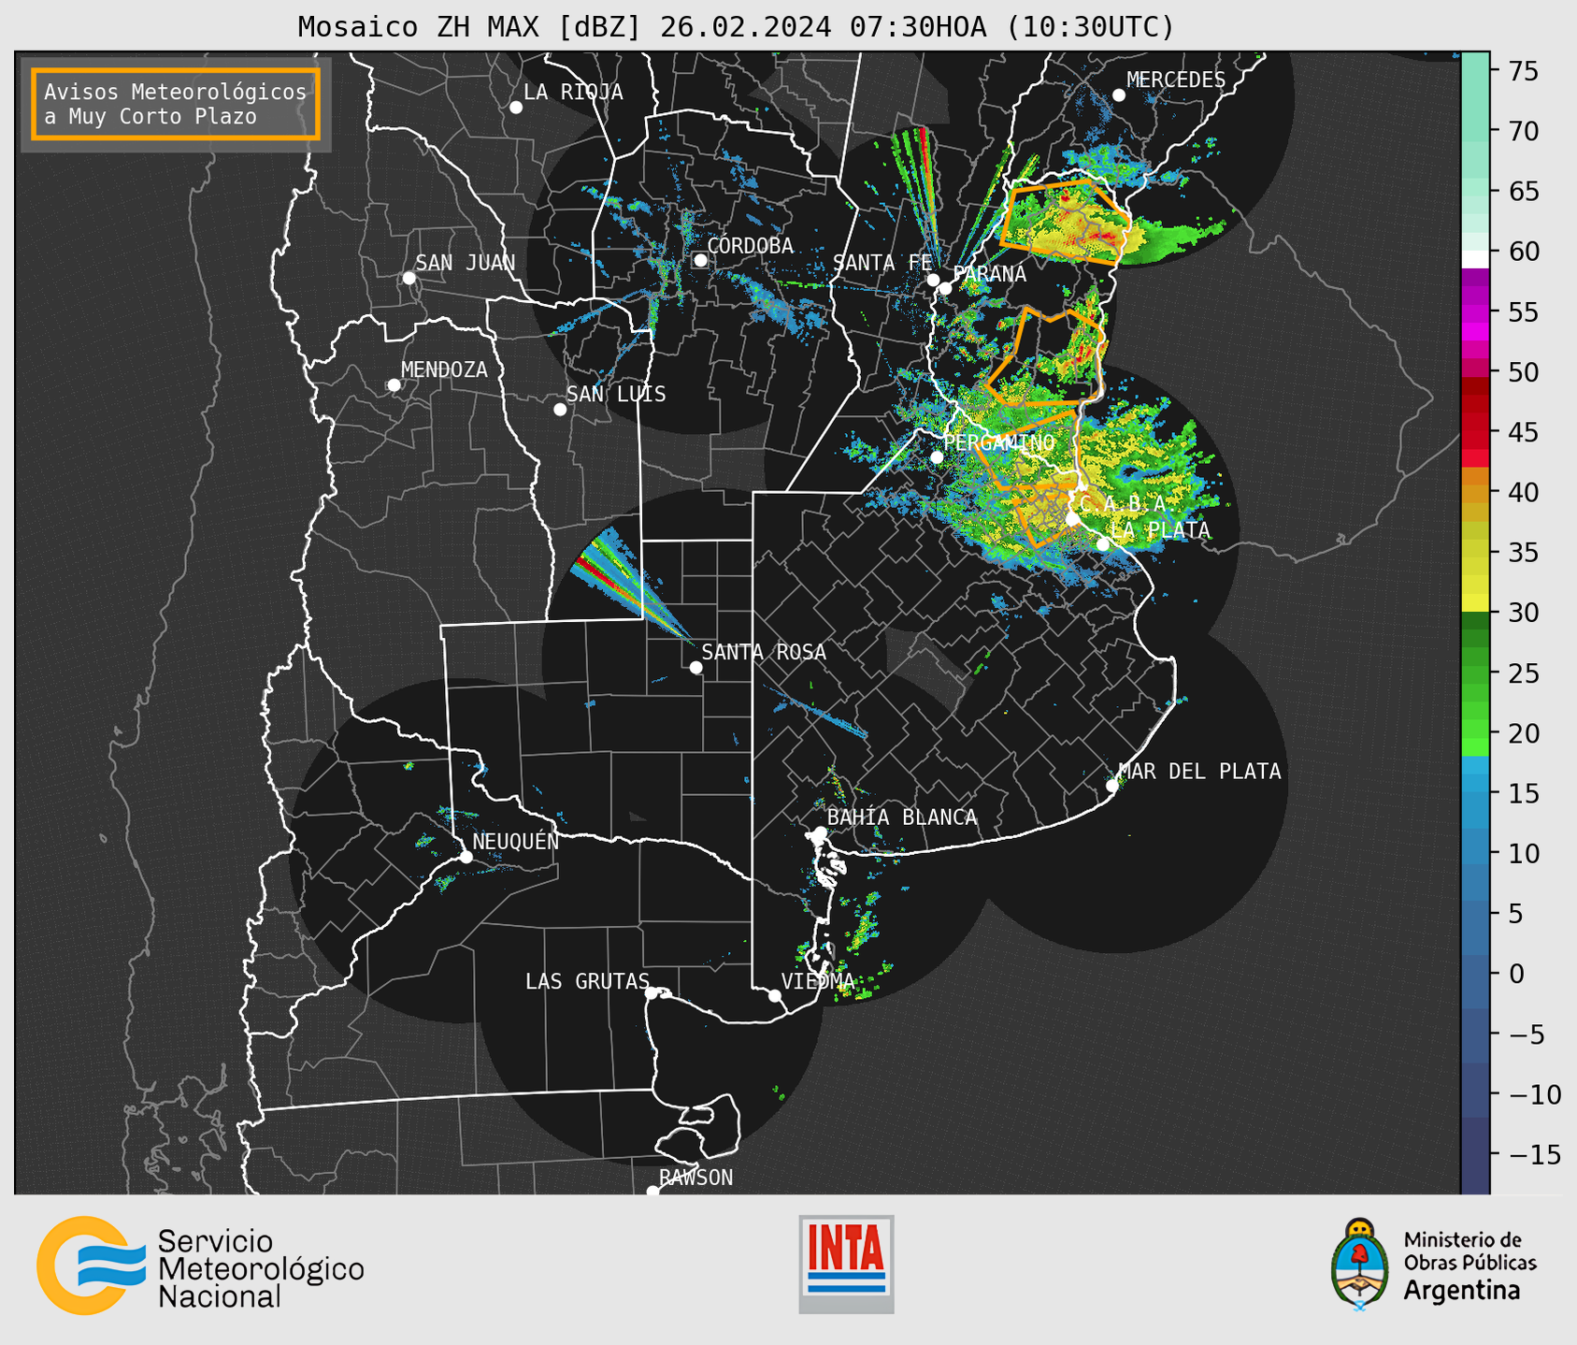The height and width of the screenshot is (1345, 1577).
Task: Select the LA PLATA city label
Action: (1160, 530)
